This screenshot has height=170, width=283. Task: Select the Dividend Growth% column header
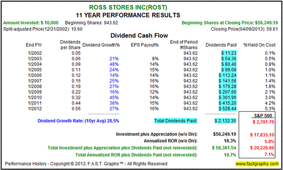tap(101, 45)
